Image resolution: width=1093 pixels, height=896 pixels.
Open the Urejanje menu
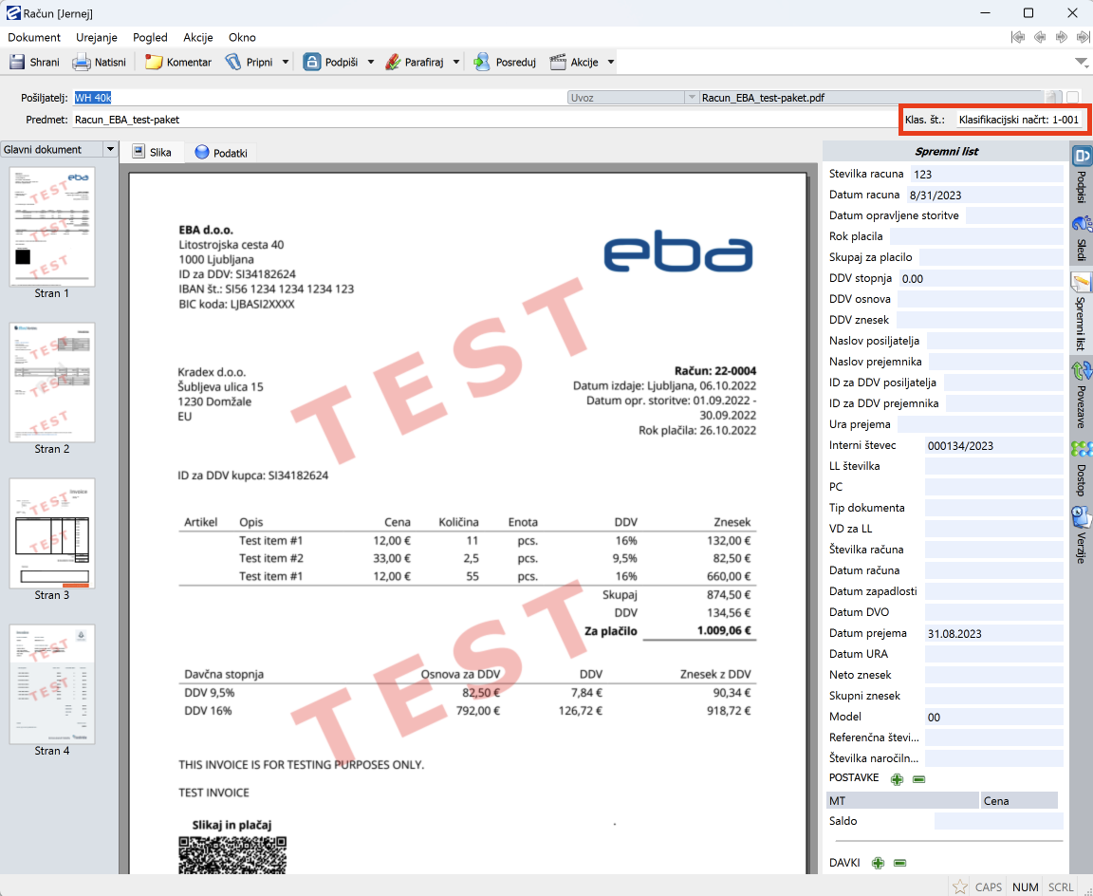tap(97, 37)
